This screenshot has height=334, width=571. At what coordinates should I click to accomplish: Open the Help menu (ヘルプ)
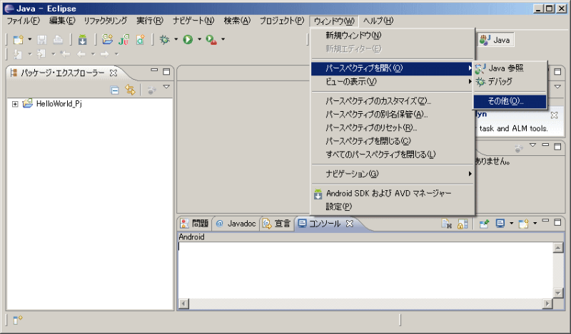click(x=378, y=21)
